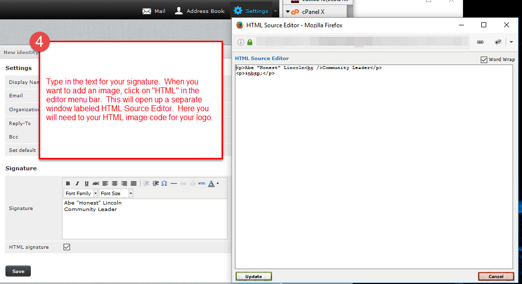
Task: Center align the signature text
Action: pyautogui.click(x=115, y=184)
